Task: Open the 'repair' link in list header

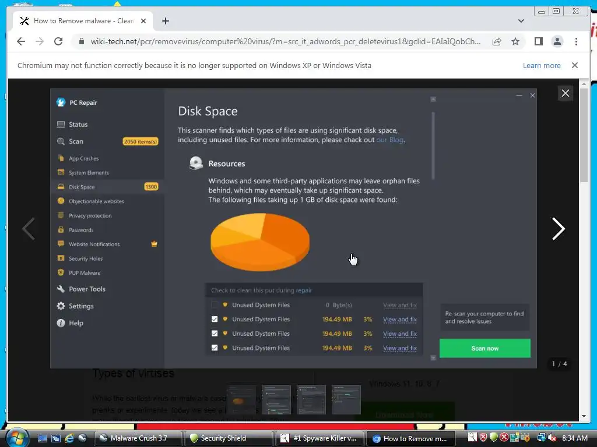Action: [304, 290]
